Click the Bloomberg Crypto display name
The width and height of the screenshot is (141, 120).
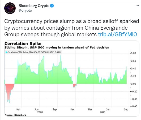(34, 6)
